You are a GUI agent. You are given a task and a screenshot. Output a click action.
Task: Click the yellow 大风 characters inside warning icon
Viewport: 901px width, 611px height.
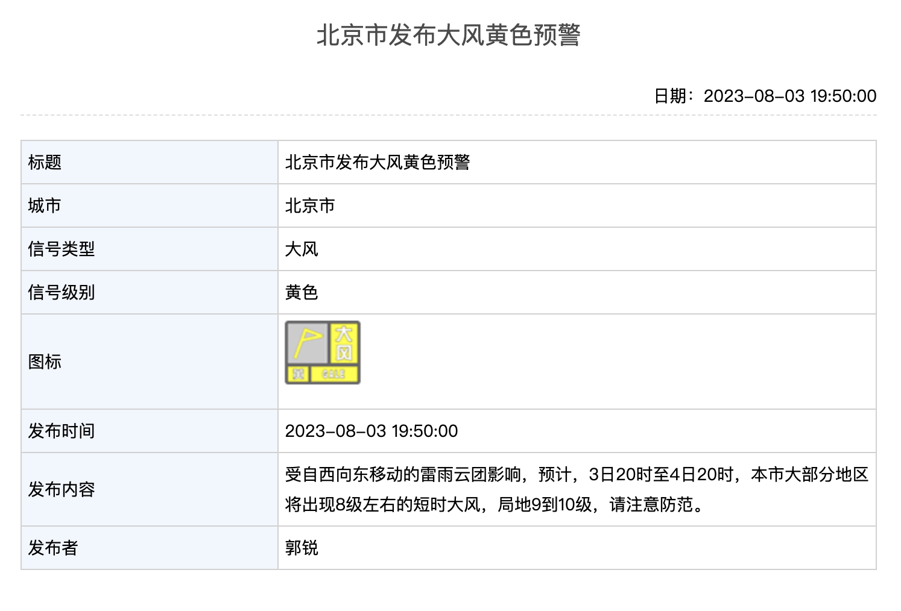pyautogui.click(x=344, y=343)
